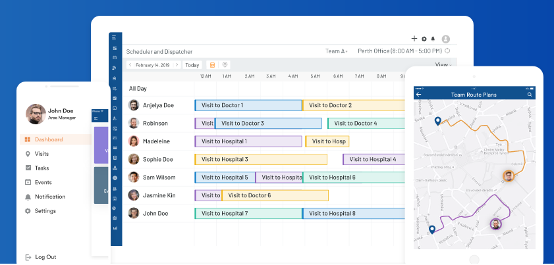This screenshot has width=554, height=265.
Task: Open the View dropdown
Action: [443, 64]
